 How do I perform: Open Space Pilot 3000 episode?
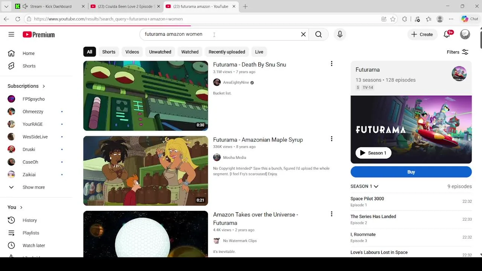pos(411,201)
